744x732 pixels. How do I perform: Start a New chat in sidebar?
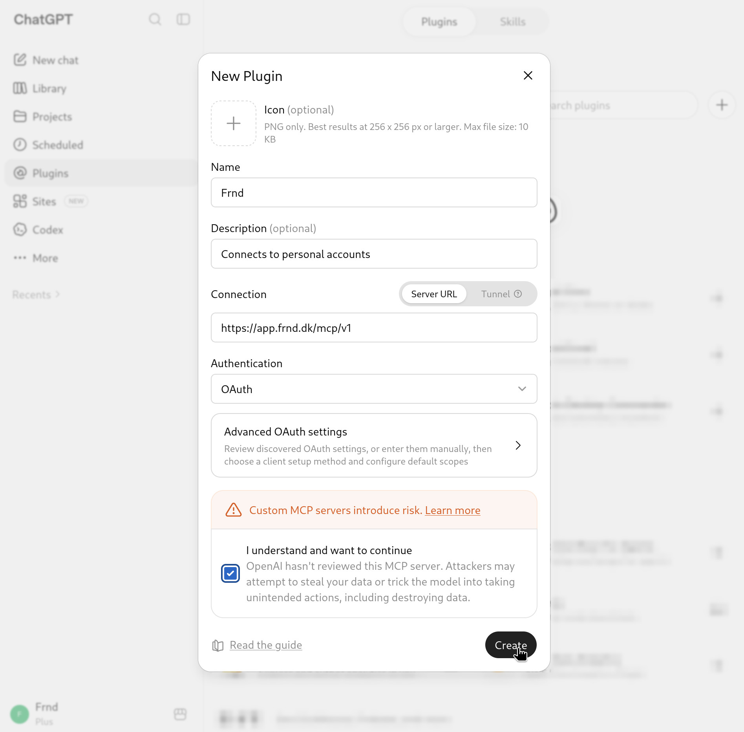(101, 60)
